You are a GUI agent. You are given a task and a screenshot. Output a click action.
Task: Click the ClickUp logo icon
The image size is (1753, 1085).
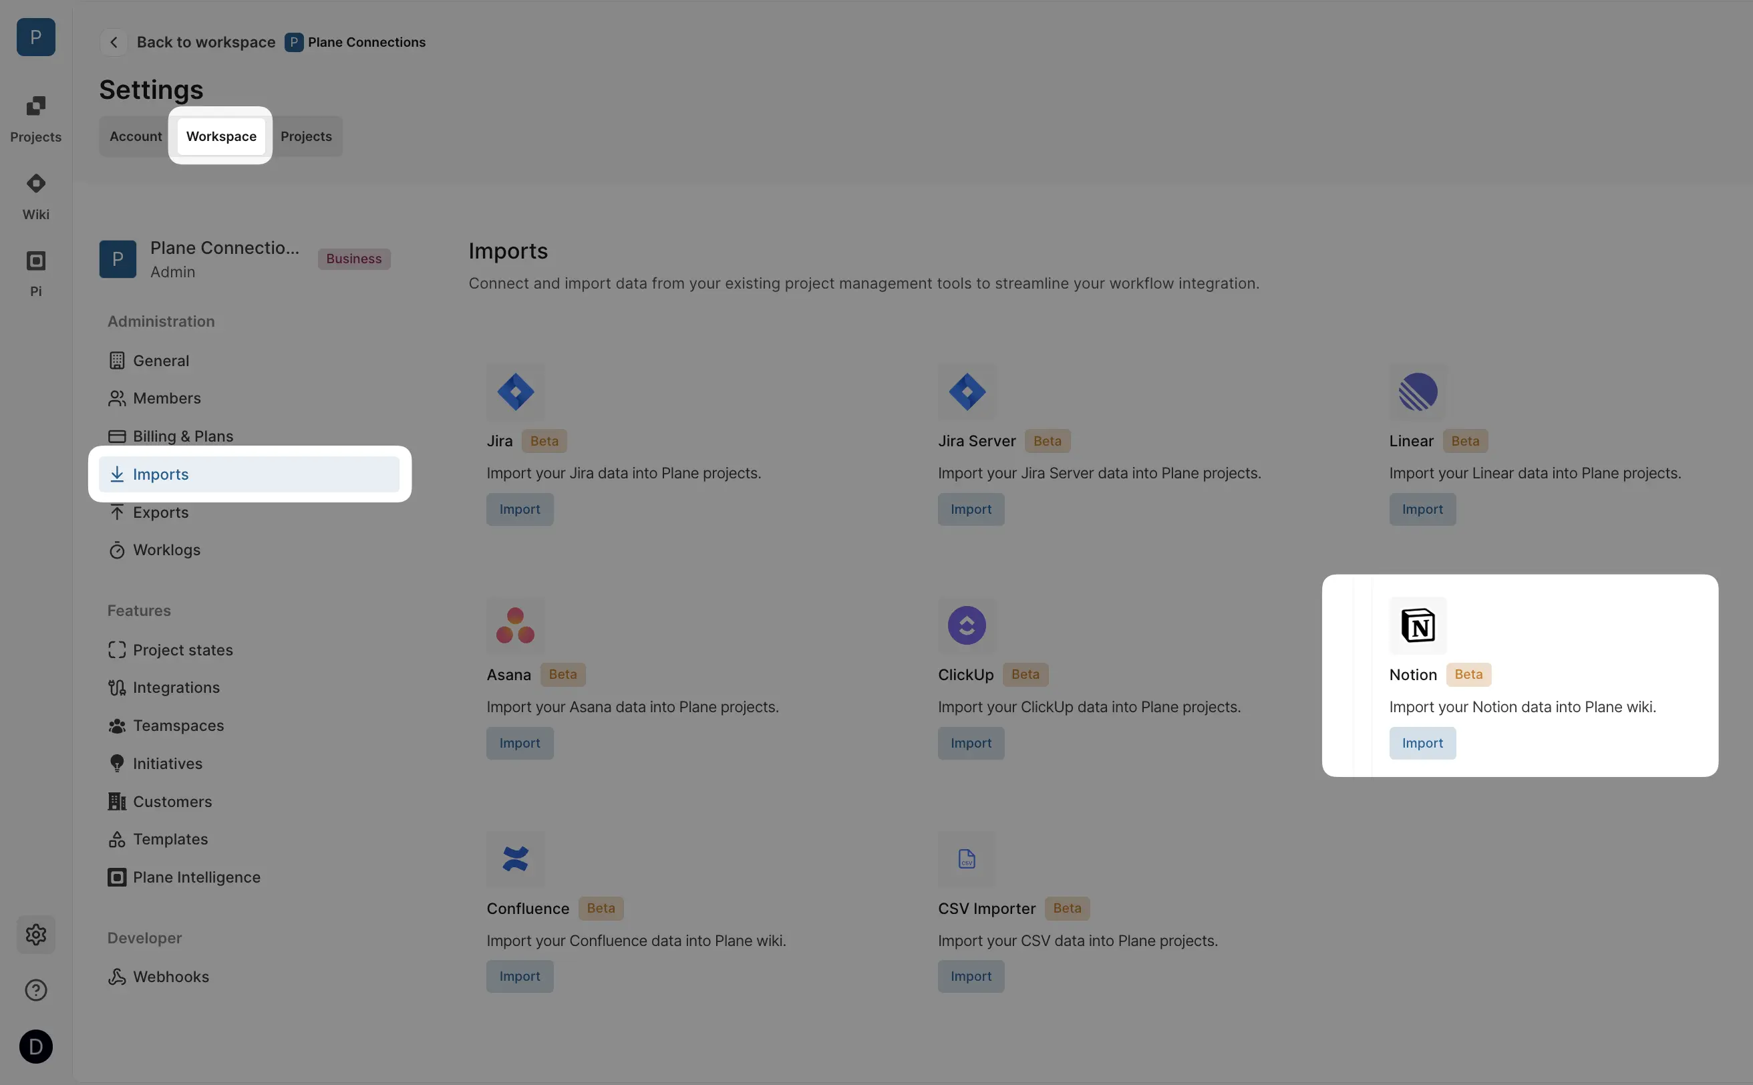click(967, 626)
